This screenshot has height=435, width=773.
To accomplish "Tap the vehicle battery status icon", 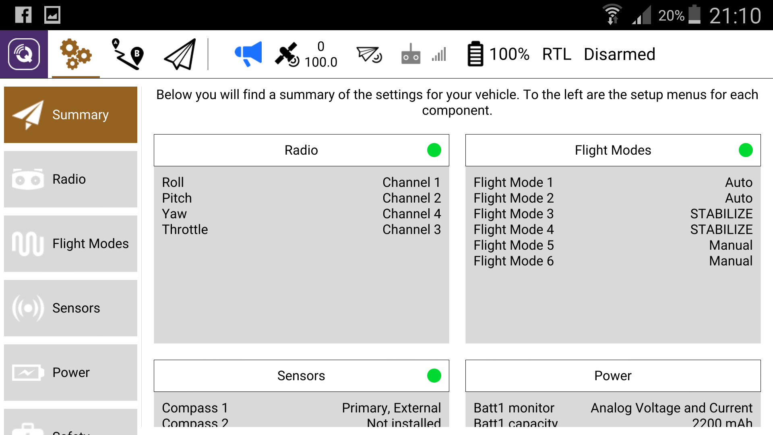I will point(475,54).
